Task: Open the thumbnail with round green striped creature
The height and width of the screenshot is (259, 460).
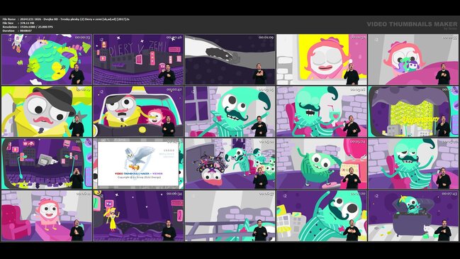Action: [x=322, y=164]
